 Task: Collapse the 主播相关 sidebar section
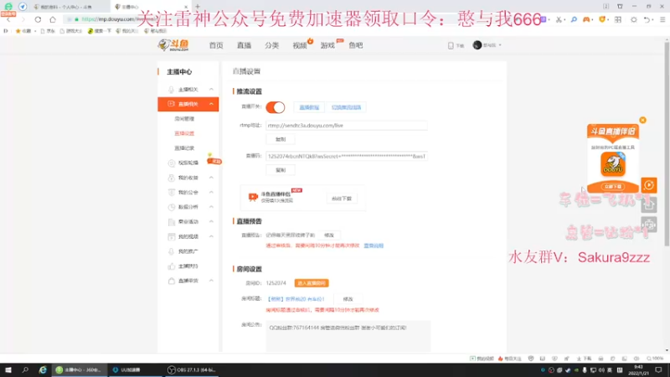point(211,90)
